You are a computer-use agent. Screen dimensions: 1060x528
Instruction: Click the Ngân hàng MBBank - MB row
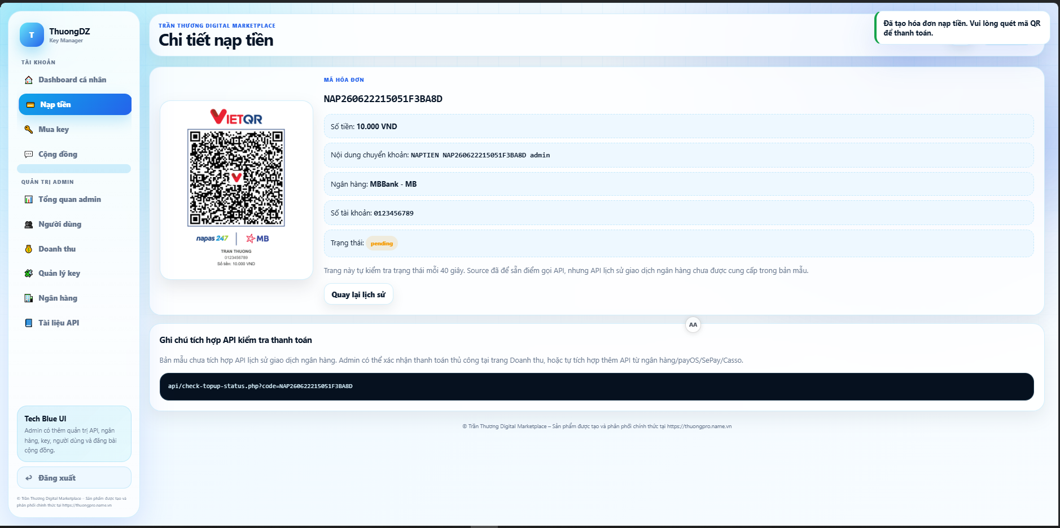678,184
